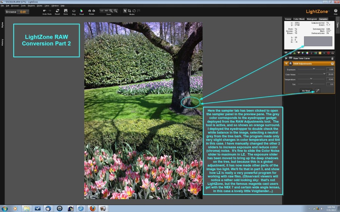The image size is (340, 212).
Task: Collapse the RAW Adjustments panel
Action: coord(287,63)
